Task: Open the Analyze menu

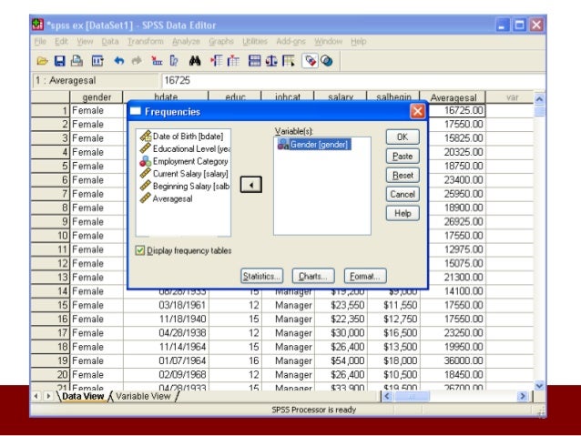Action: click(x=186, y=41)
